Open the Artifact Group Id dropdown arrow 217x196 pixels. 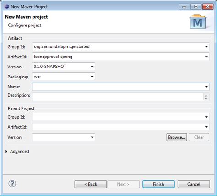(x=206, y=47)
